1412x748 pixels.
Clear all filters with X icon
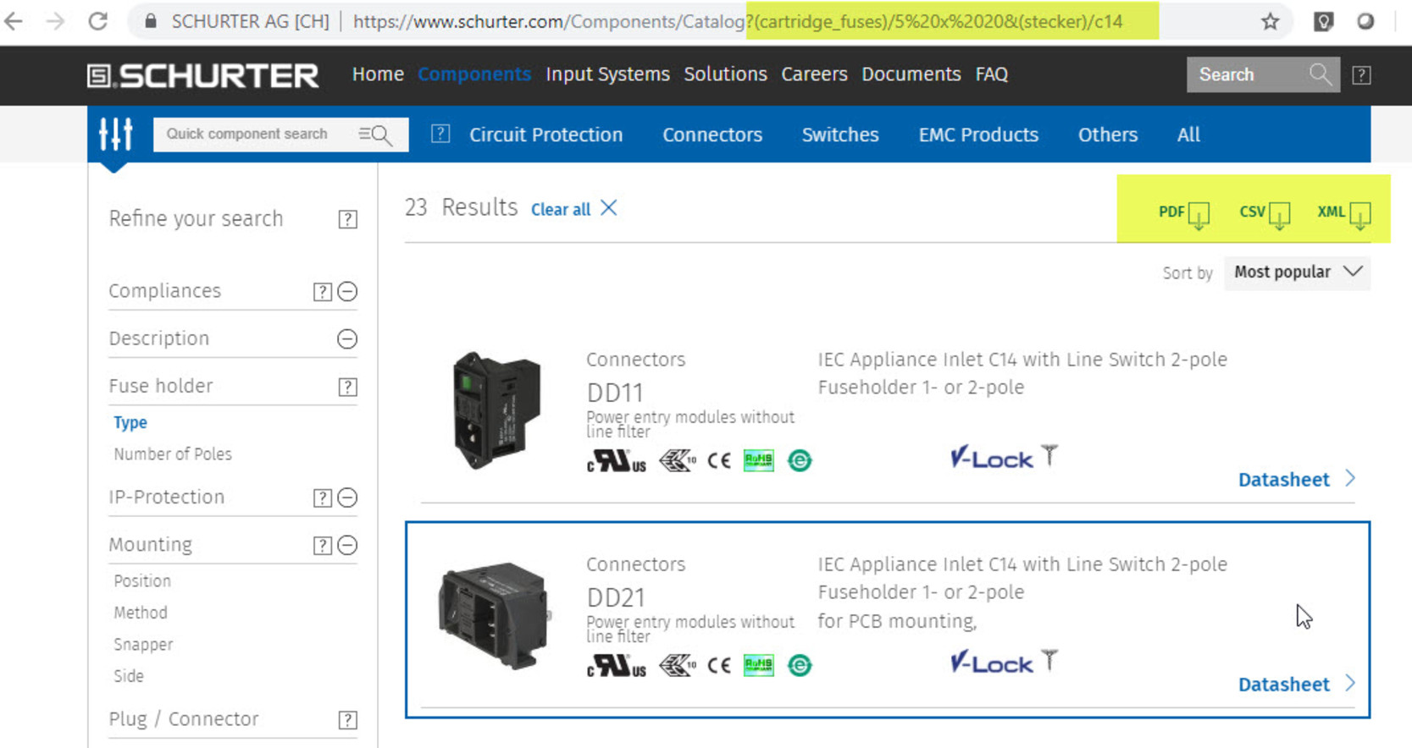click(x=608, y=208)
